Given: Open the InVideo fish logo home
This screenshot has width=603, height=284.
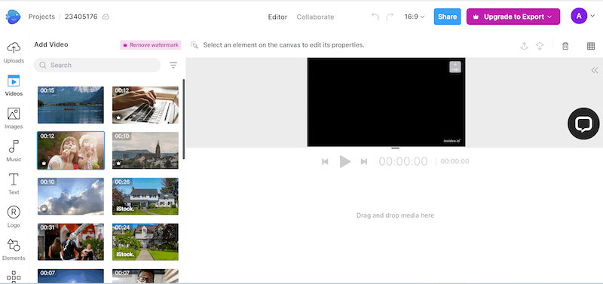Looking at the screenshot, I should 13,17.
